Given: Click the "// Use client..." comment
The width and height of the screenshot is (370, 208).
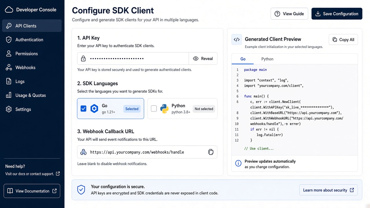Looking at the screenshot, I should [x=259, y=148].
